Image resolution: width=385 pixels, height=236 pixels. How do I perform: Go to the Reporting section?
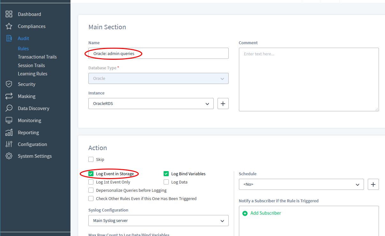pos(28,132)
